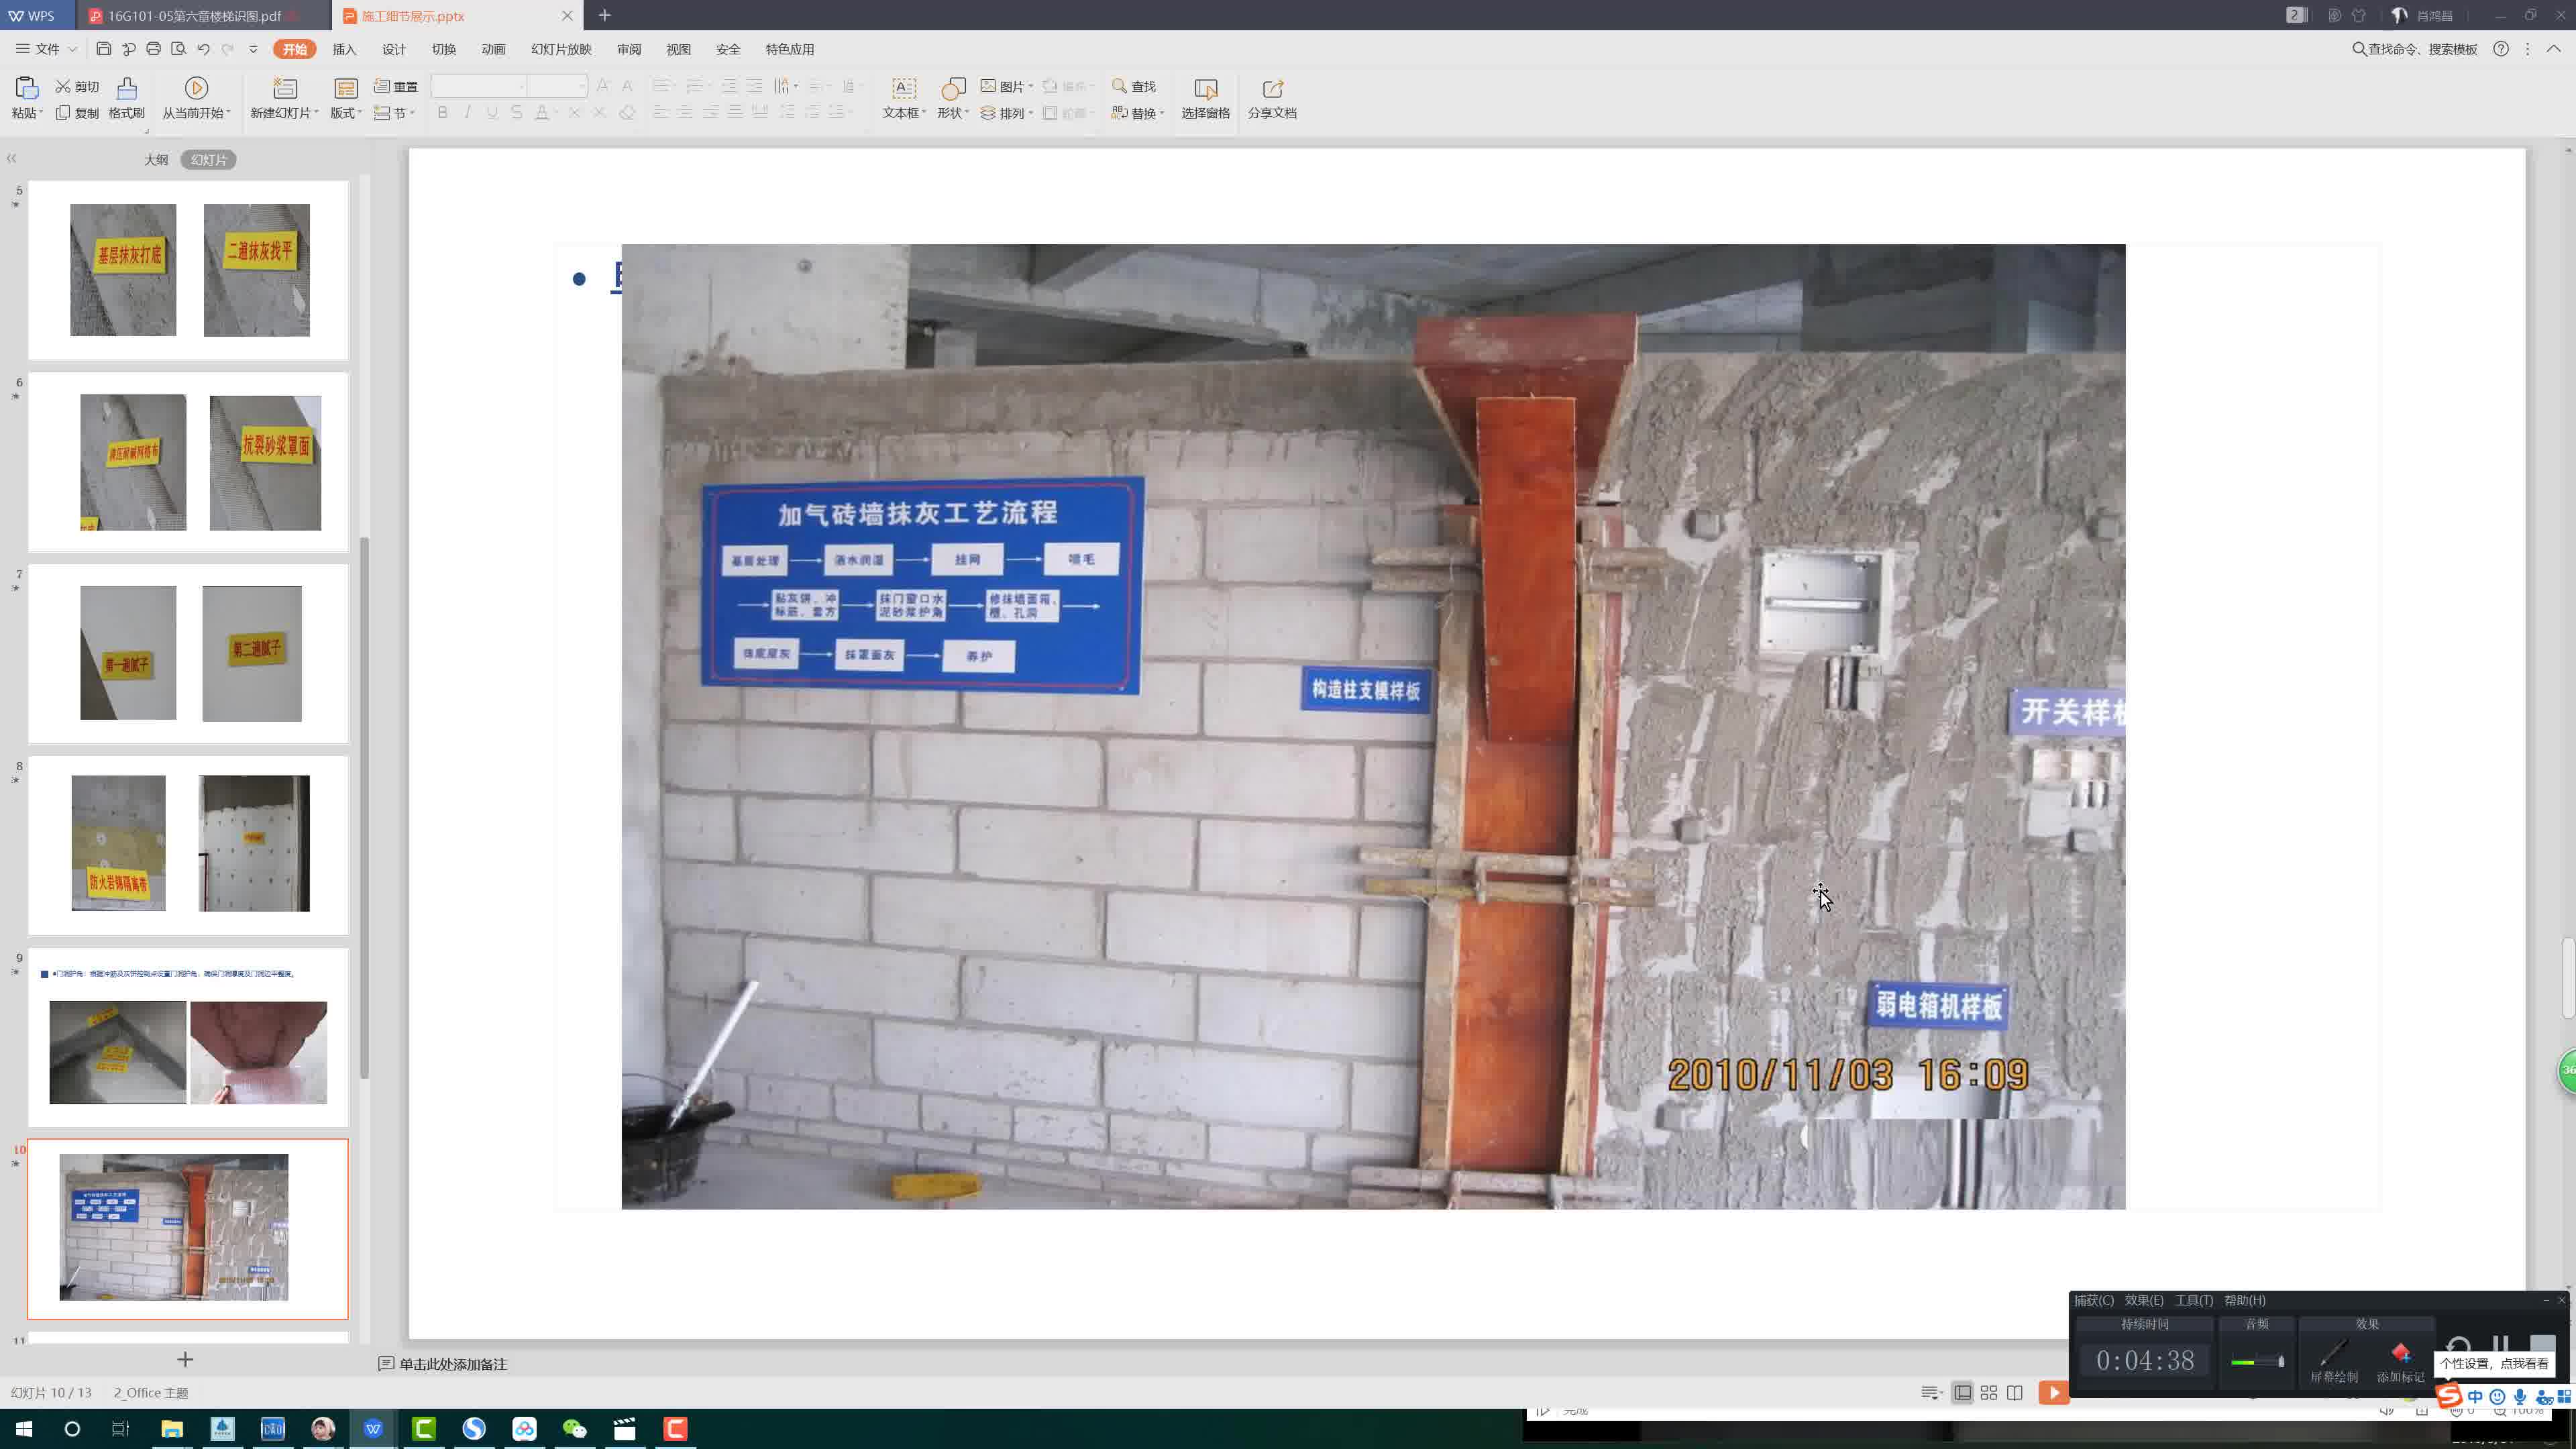This screenshot has width=2576, height=1449.
Task: Expand the 形状 shapes dropdown
Action: point(953,113)
